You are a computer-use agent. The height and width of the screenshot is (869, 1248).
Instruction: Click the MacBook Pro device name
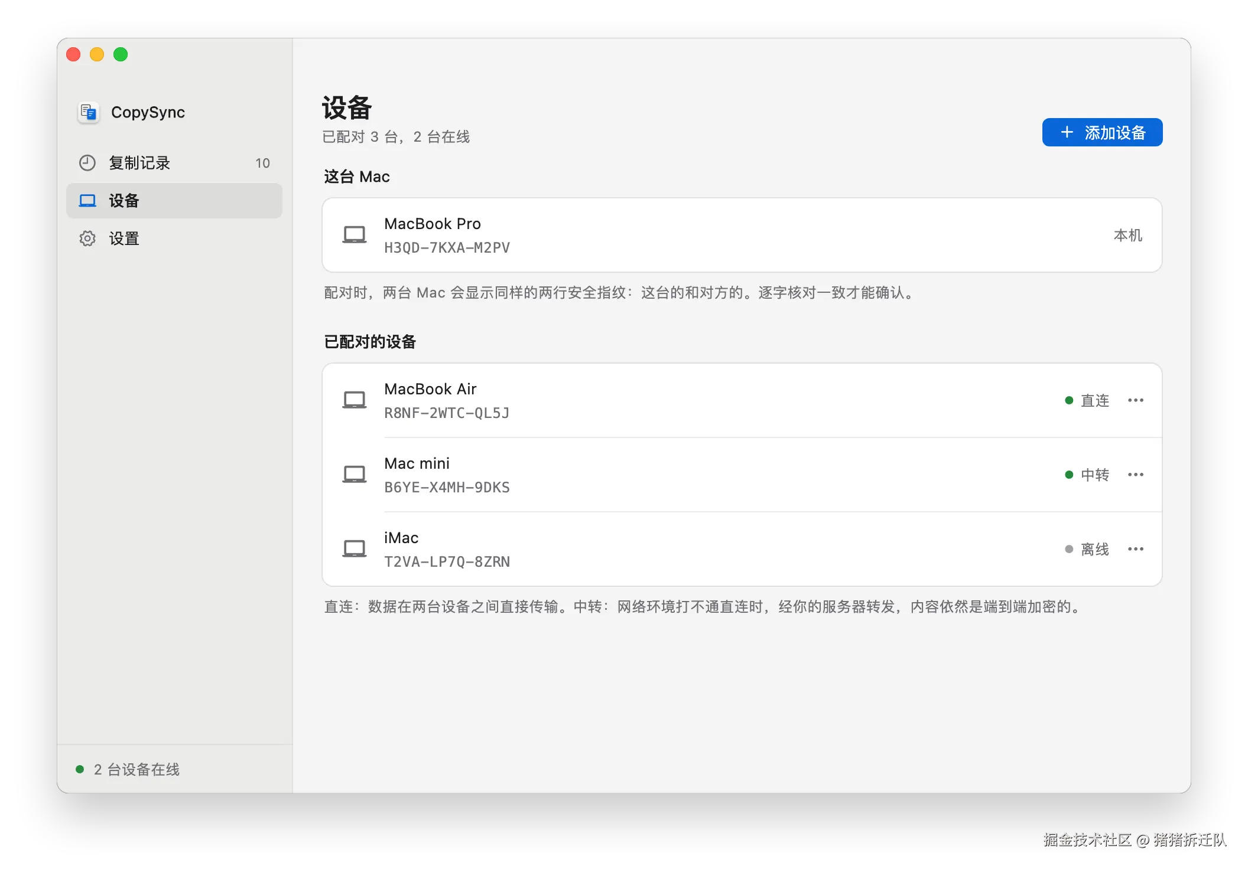433,224
